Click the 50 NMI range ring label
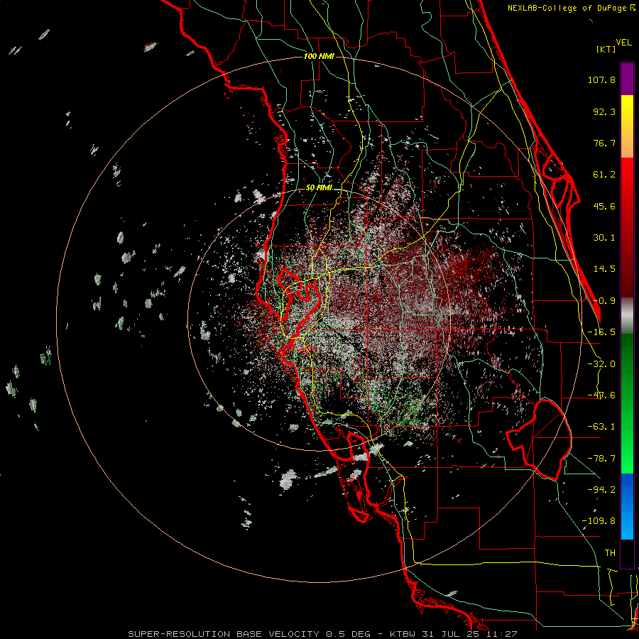The image size is (639, 639). click(319, 188)
